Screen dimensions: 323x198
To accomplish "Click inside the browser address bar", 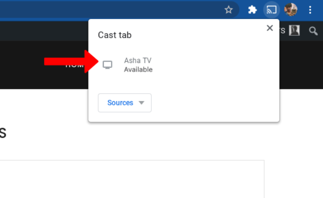I will pos(111,10).
